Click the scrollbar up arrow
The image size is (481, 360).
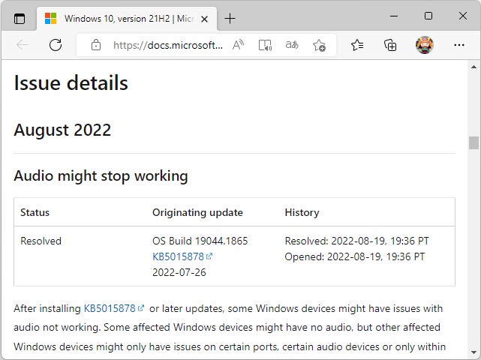click(473, 67)
